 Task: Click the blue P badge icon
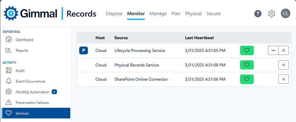tap(83, 50)
